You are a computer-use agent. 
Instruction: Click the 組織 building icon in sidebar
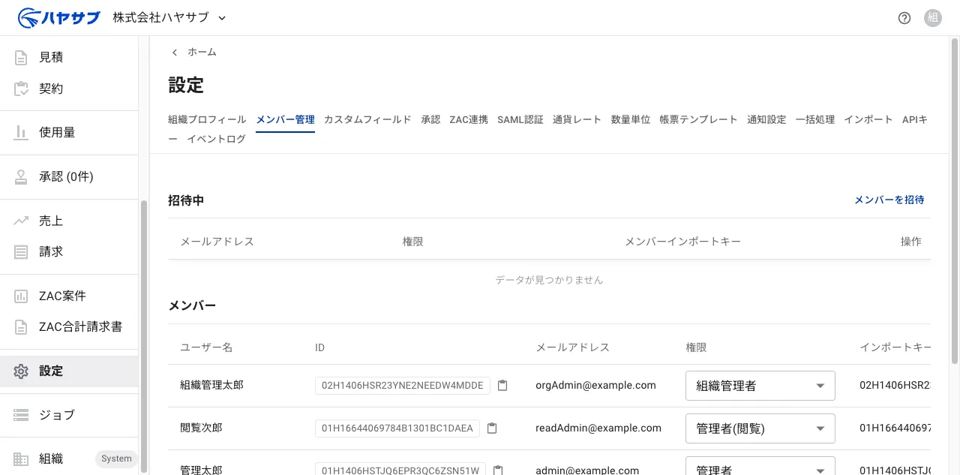coord(21,458)
